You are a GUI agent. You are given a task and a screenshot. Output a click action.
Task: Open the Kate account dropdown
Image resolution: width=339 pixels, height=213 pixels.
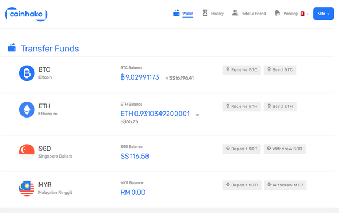[x=323, y=14]
